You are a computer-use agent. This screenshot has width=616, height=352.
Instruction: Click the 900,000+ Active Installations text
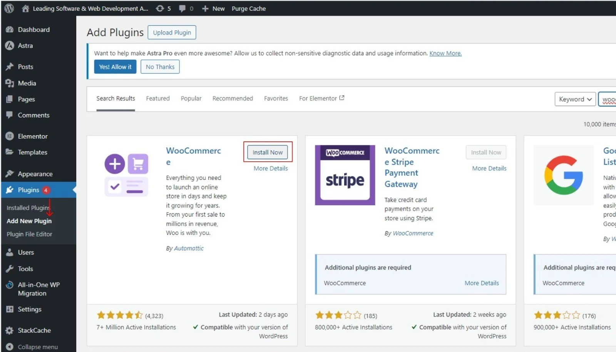tap(572, 327)
